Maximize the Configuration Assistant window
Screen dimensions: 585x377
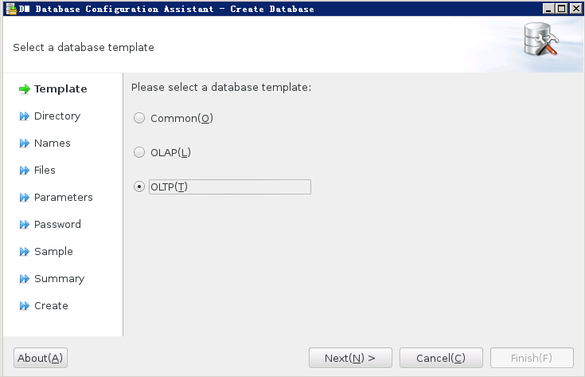point(561,9)
